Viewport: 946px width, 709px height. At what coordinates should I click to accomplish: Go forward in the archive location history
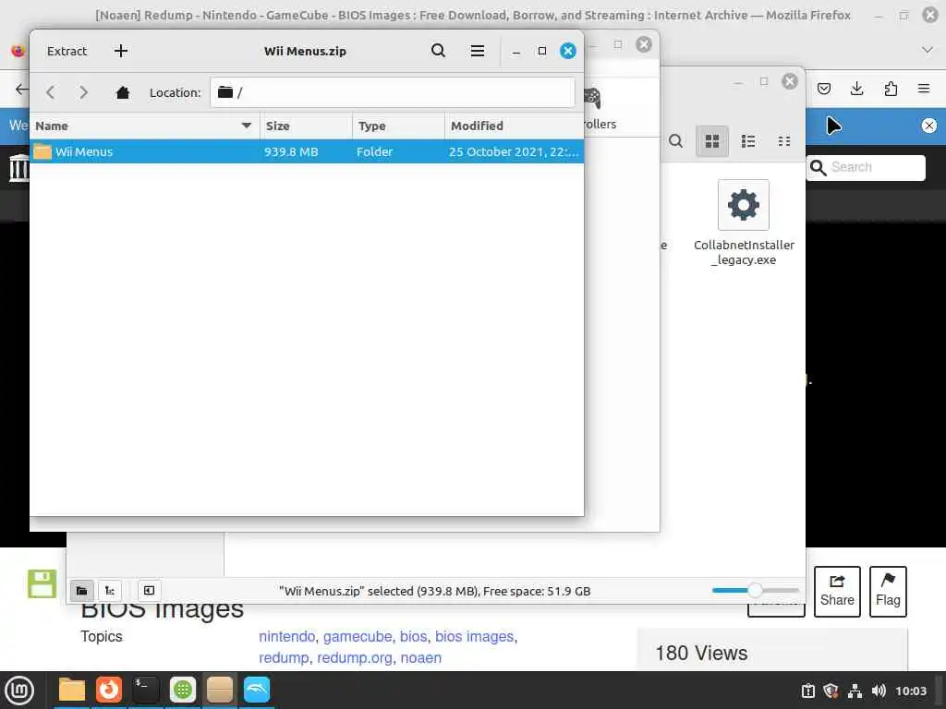(84, 92)
